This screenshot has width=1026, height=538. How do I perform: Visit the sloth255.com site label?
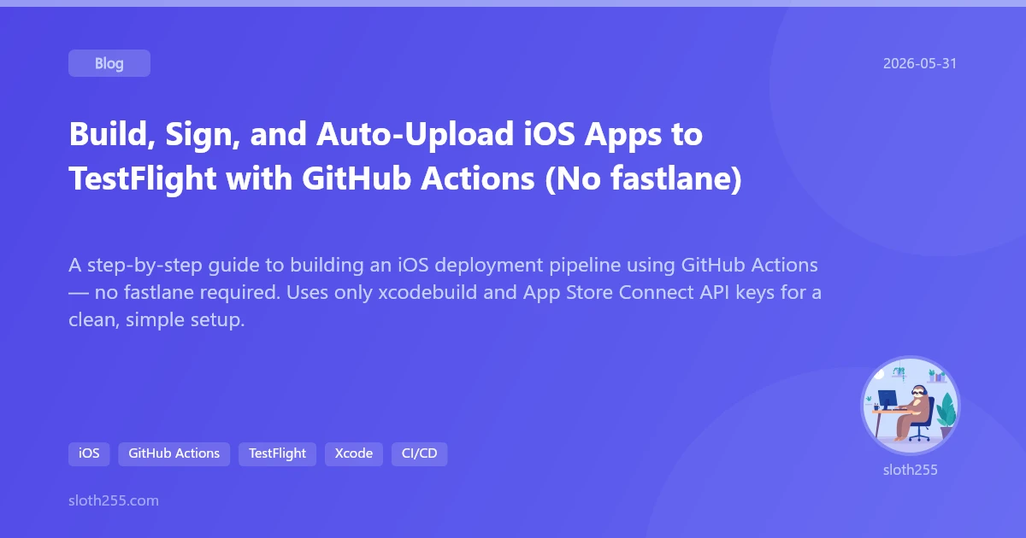pyautogui.click(x=114, y=500)
